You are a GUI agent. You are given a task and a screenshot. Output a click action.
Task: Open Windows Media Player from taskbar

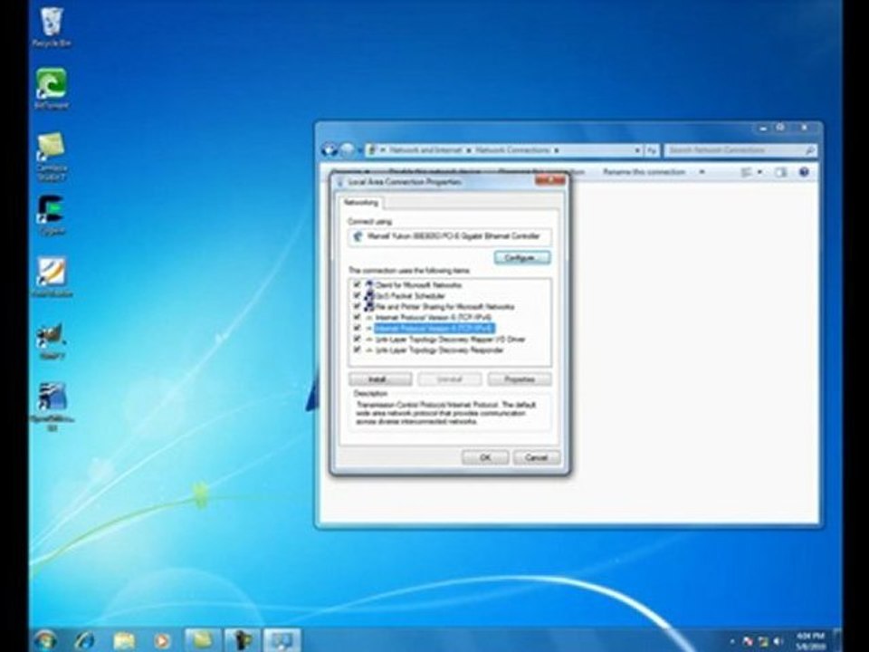(x=162, y=641)
